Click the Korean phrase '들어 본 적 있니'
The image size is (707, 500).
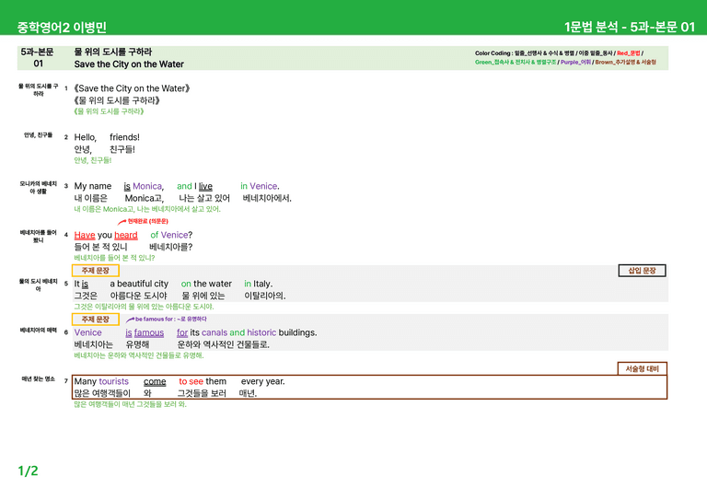coord(100,247)
